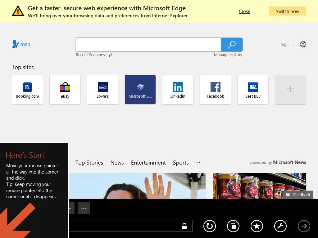Open the Best Buy top site tile
The image size is (318, 238).
pos(253,90)
